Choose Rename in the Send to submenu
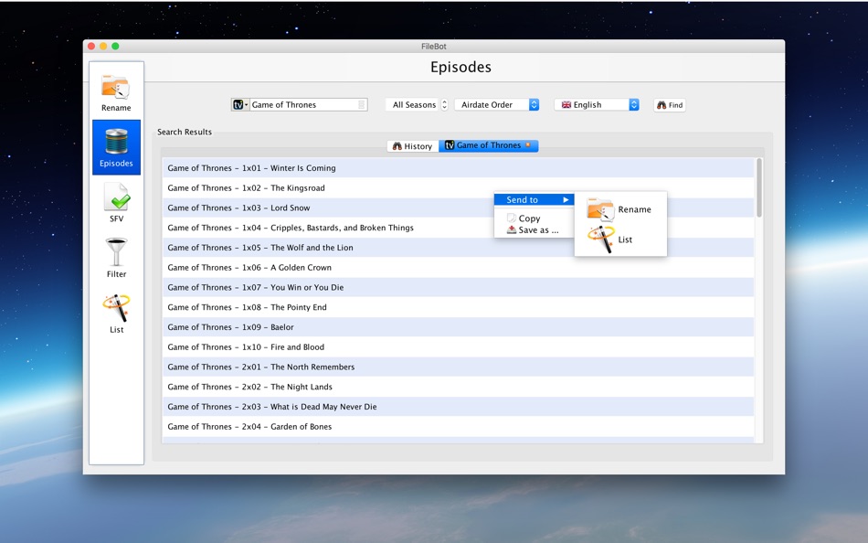The width and height of the screenshot is (868, 543). coord(620,209)
